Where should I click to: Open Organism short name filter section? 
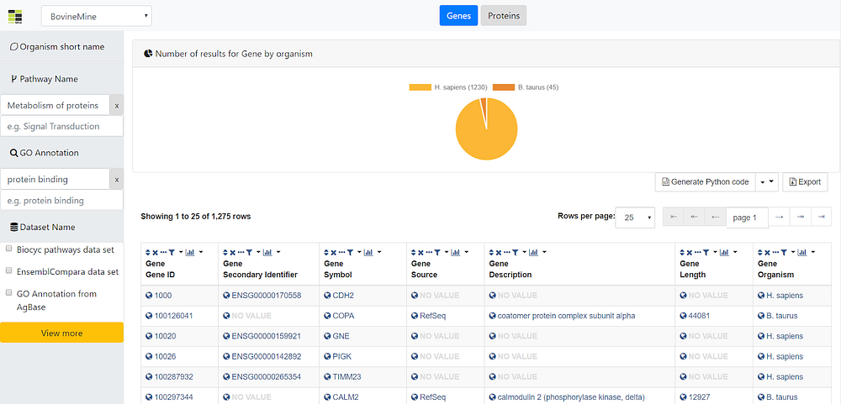[x=61, y=47]
